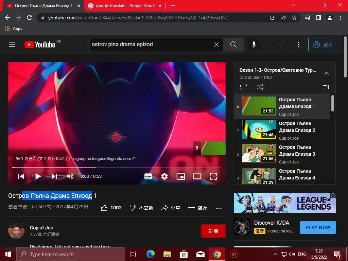The width and height of the screenshot is (348, 261).
Task: Skip to next video in player
Action: [54, 176]
